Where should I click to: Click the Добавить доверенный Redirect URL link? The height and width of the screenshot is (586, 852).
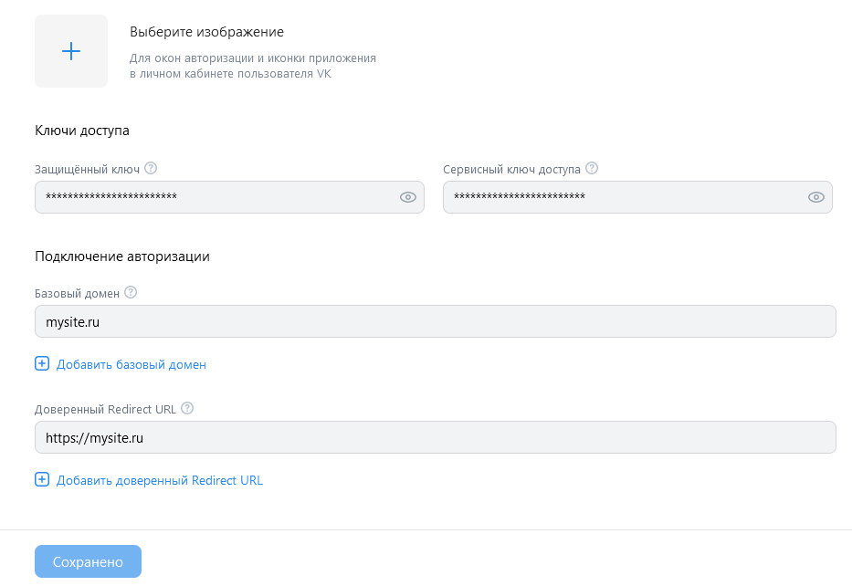pyautogui.click(x=160, y=480)
